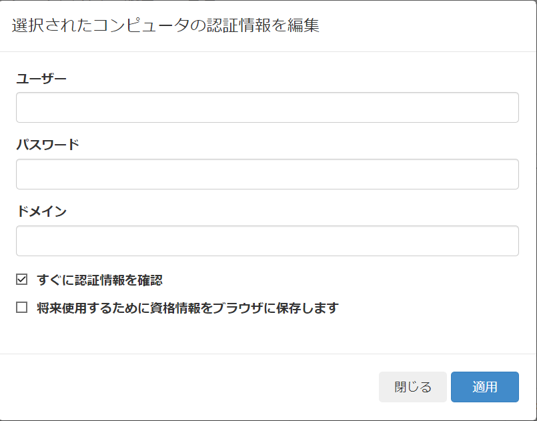Apply credentials with the 適用 button
The height and width of the screenshot is (421, 537).
484,387
